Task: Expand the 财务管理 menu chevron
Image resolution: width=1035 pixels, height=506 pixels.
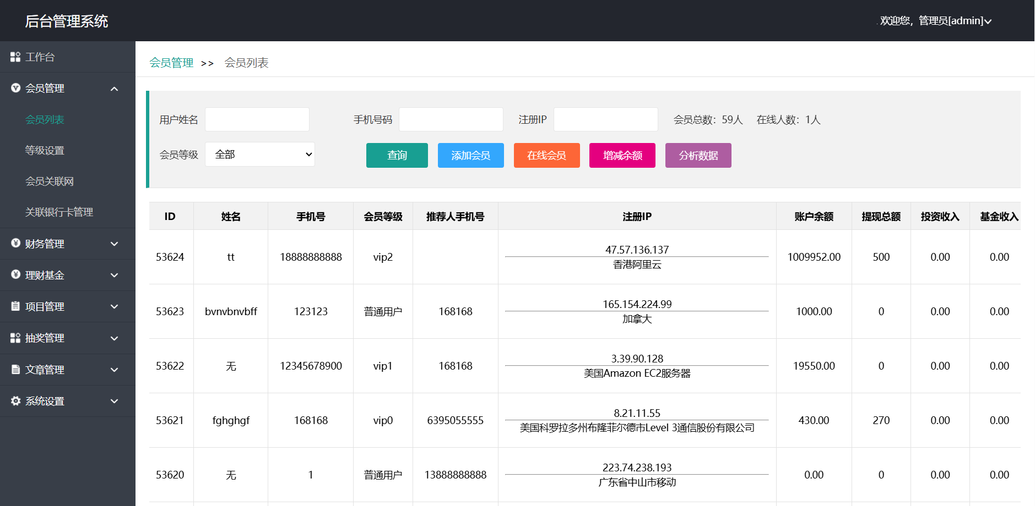Action: (x=115, y=244)
